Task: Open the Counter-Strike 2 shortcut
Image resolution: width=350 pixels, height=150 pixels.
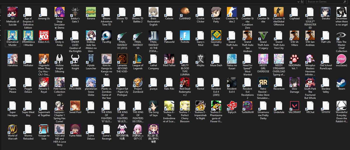Action: click(232, 12)
